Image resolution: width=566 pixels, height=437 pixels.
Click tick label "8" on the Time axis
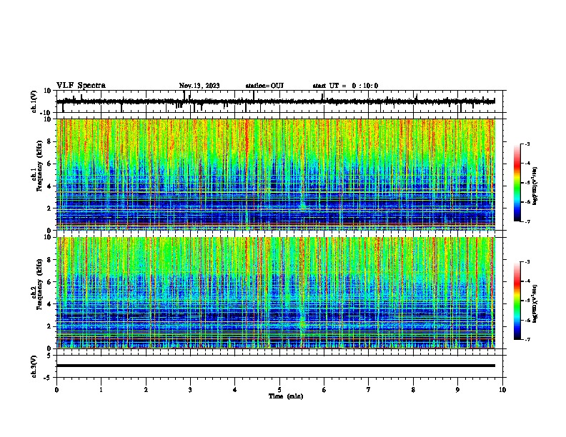(413, 390)
